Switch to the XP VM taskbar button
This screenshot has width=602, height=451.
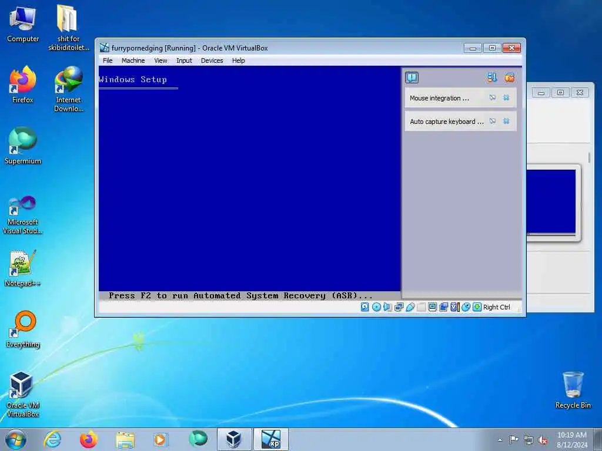271,439
